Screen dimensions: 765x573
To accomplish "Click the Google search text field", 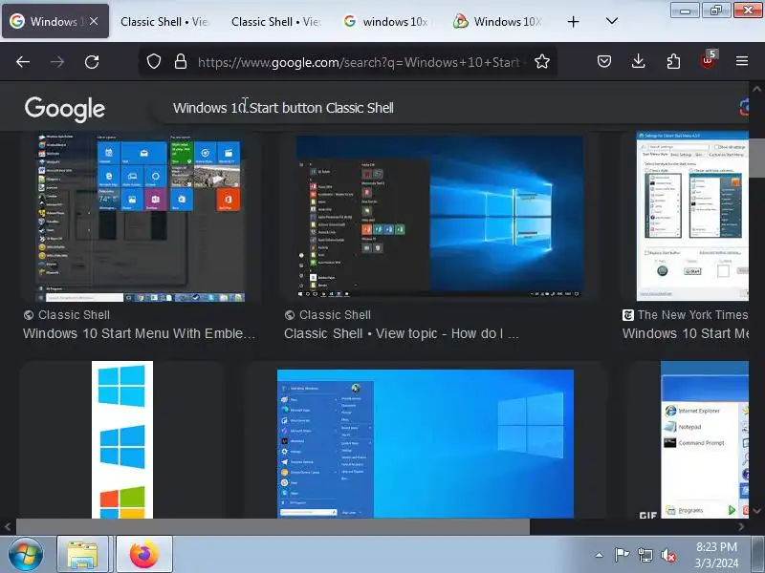I will click(439, 108).
